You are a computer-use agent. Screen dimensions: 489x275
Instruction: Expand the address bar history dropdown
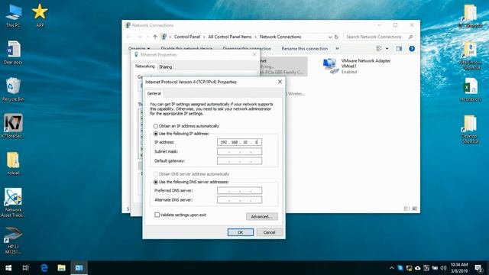point(330,37)
